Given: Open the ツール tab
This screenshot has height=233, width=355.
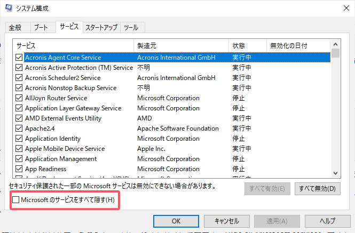Looking at the screenshot, I should [x=132, y=27].
